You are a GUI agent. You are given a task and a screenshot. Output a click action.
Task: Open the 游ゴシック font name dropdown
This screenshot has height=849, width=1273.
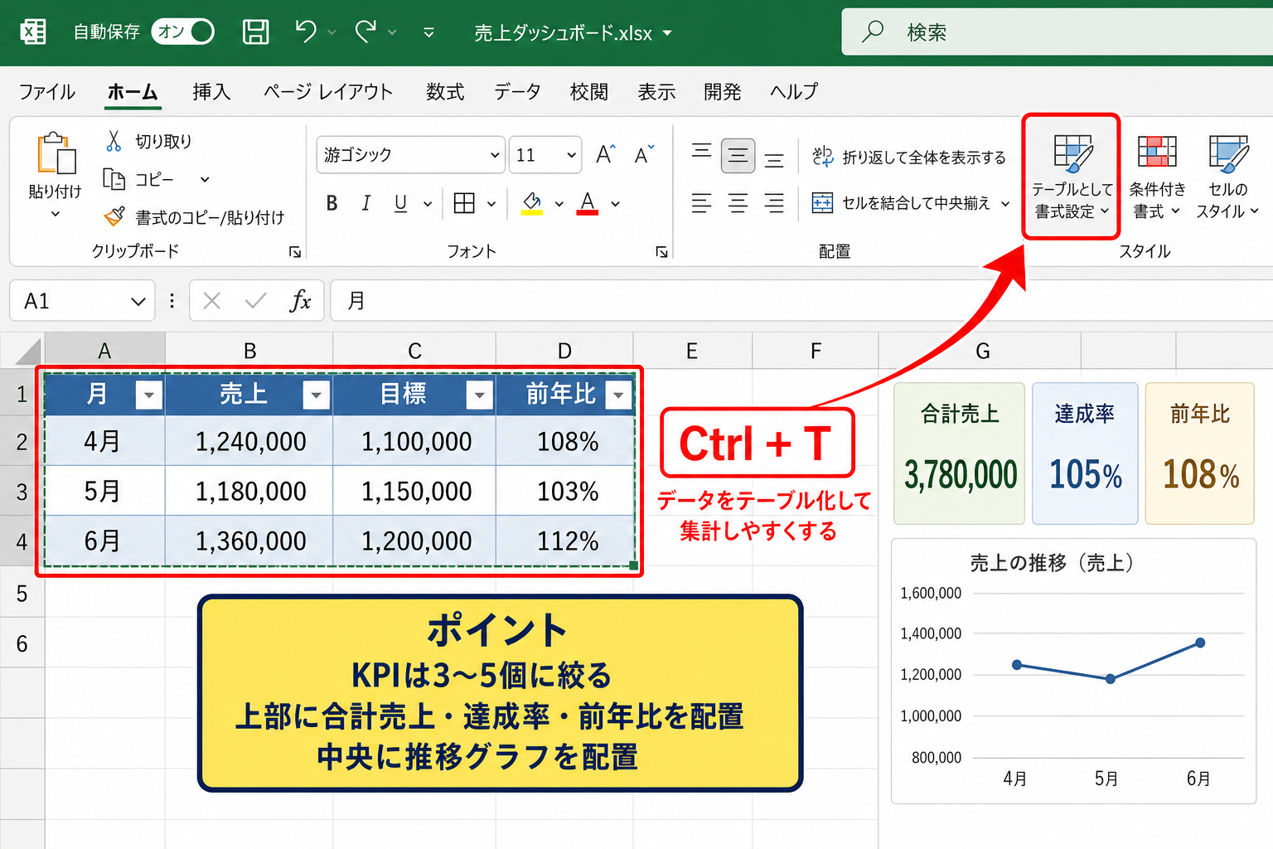495,155
